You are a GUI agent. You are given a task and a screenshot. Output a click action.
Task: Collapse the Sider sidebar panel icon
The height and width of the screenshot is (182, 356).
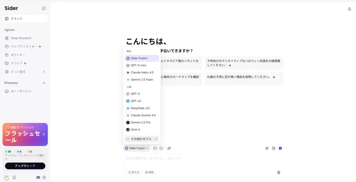click(44, 8)
